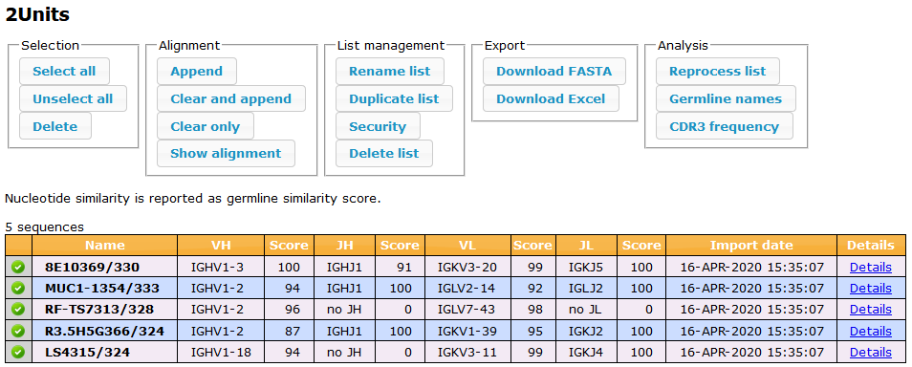This screenshot has width=912, height=367.
Task: Click the Import date column header
Action: pos(752,246)
